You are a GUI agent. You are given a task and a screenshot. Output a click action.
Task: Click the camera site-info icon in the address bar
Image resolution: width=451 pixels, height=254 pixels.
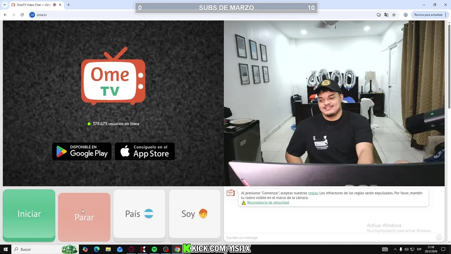[32, 15]
